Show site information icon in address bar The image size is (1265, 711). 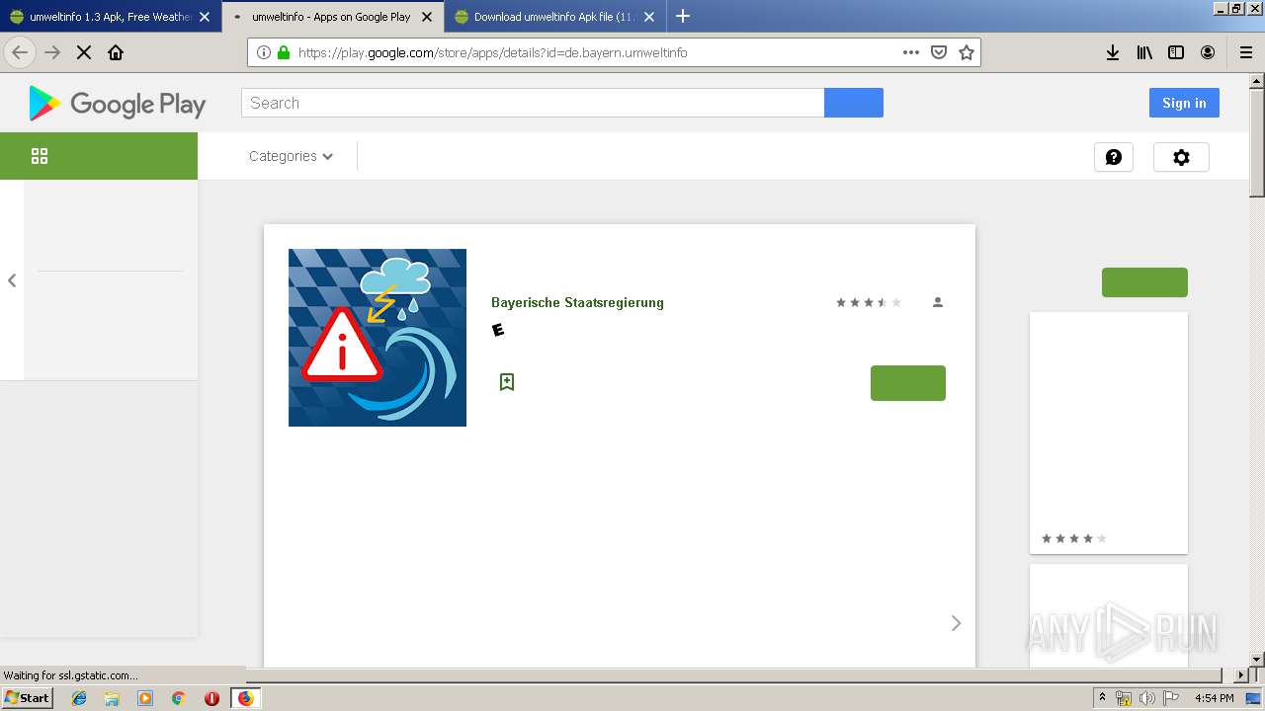click(x=264, y=52)
